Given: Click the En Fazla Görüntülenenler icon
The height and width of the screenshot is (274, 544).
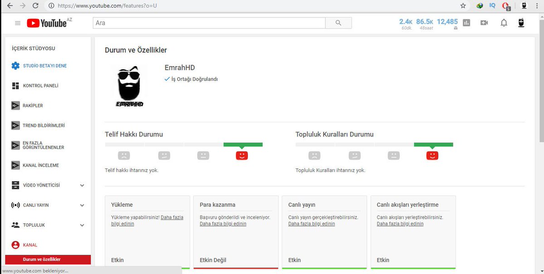Looking at the screenshot, I should pos(15,145).
